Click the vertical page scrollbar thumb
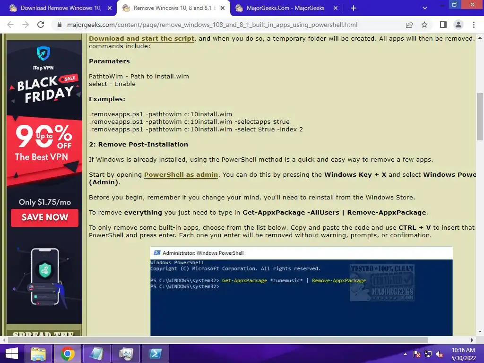This screenshot has height=363, width=484. (x=480, y=117)
